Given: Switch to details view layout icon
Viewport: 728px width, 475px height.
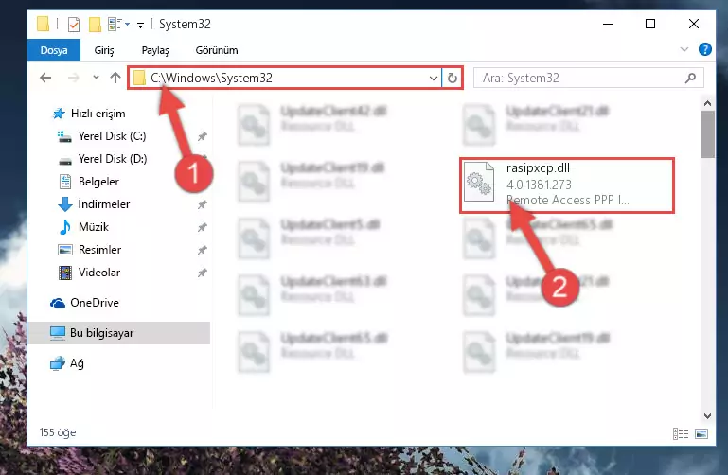Looking at the screenshot, I should pos(680,433).
